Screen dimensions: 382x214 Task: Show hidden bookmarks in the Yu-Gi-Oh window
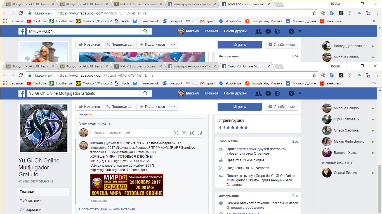(x=374, y=83)
